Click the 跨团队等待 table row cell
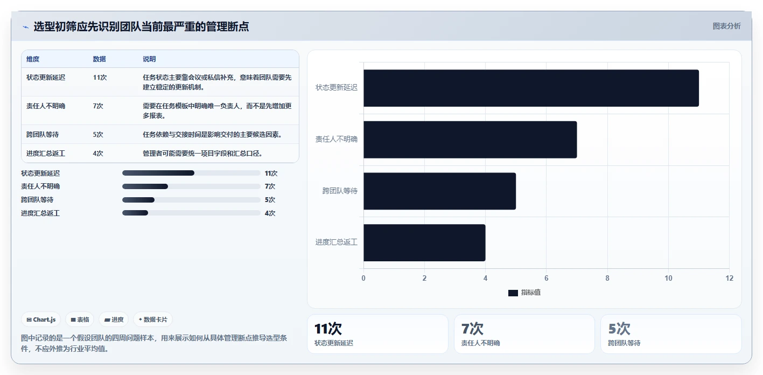Viewport: 763px width, 375px height. 43,135
